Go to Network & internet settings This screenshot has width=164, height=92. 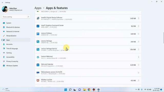pos(16,31)
